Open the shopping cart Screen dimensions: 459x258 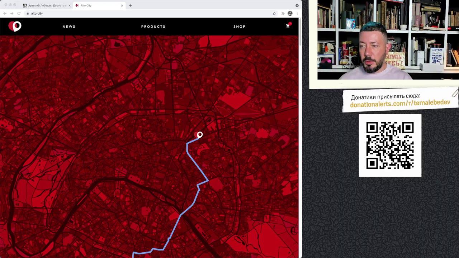click(x=288, y=26)
